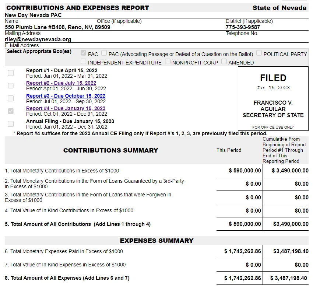Click the This Period column header
This screenshot has width=313, height=290.
tap(229, 150)
